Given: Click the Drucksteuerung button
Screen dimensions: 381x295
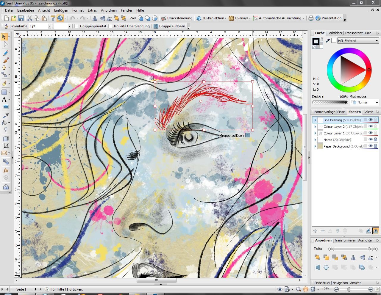Looking at the screenshot, I should coord(177,18).
